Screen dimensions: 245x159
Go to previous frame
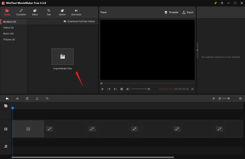click(x=109, y=89)
